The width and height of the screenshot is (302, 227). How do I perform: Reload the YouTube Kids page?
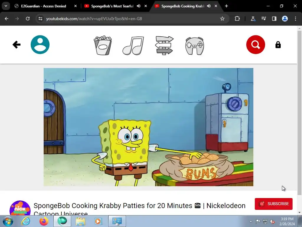[28, 19]
